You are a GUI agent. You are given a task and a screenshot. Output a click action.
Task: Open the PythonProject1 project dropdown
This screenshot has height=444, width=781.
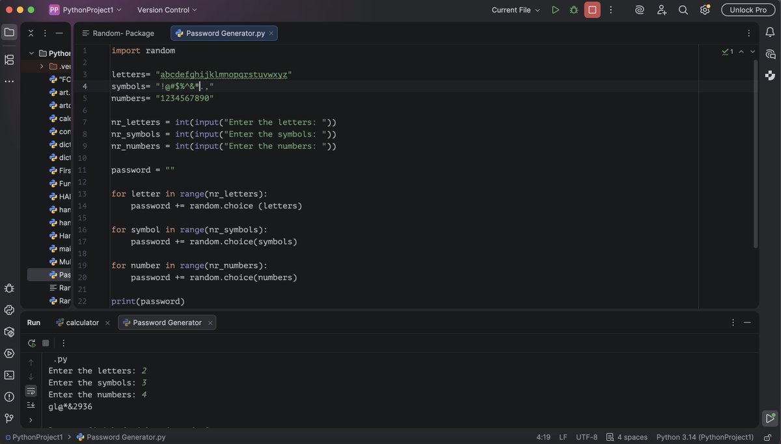tap(85, 10)
